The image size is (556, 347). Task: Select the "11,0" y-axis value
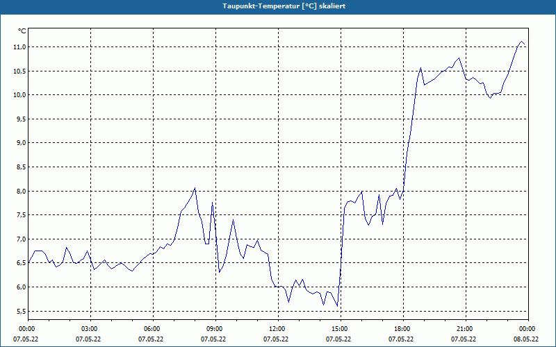[19, 47]
